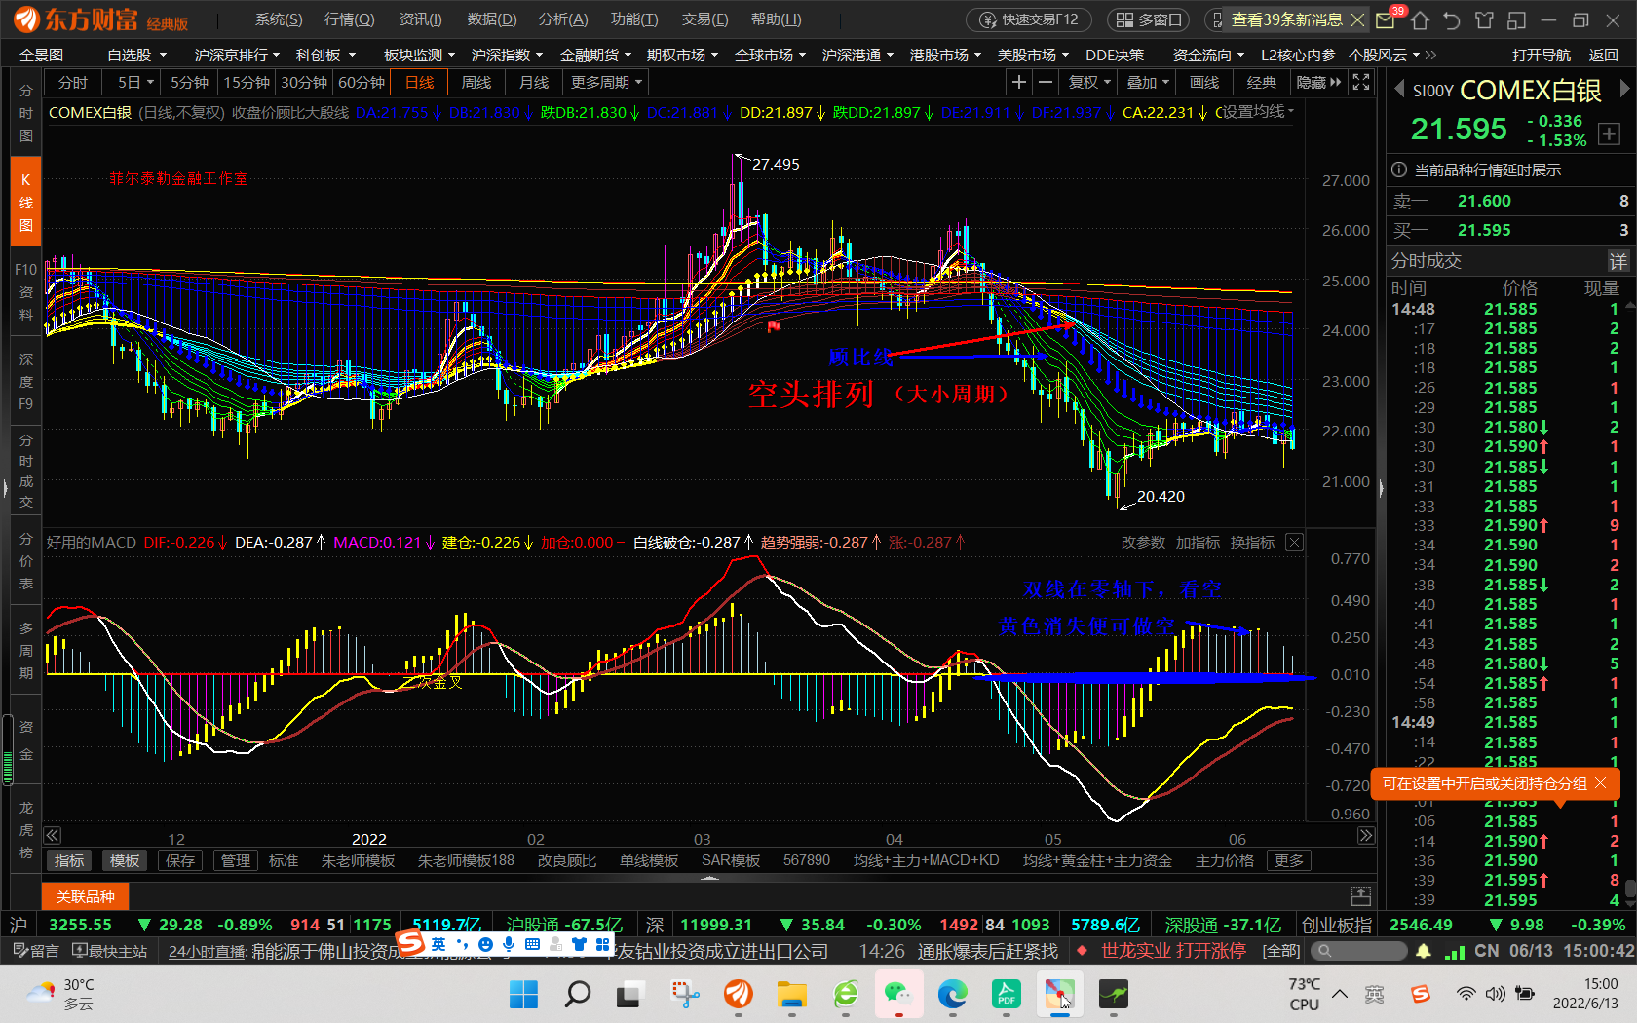Click the home icon in title bar
Screen dimensions: 1637x1023
pos(1420,19)
